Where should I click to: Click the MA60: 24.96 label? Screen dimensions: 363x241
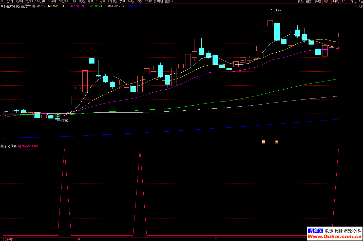point(98,6)
